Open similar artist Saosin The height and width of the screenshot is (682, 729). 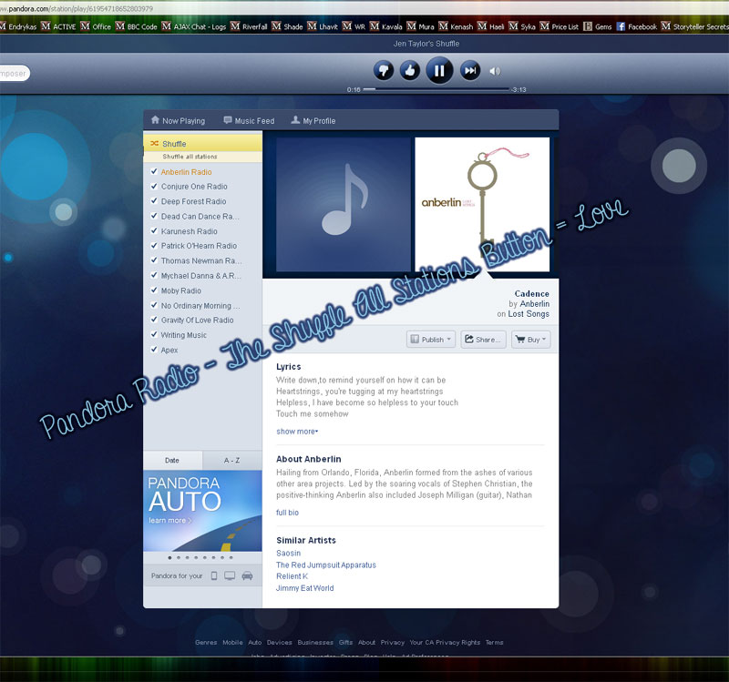pos(288,553)
